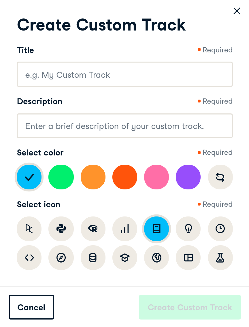Image resolution: width=249 pixels, height=327 pixels.
Task: Choose the R language icon
Action: [x=93, y=229]
